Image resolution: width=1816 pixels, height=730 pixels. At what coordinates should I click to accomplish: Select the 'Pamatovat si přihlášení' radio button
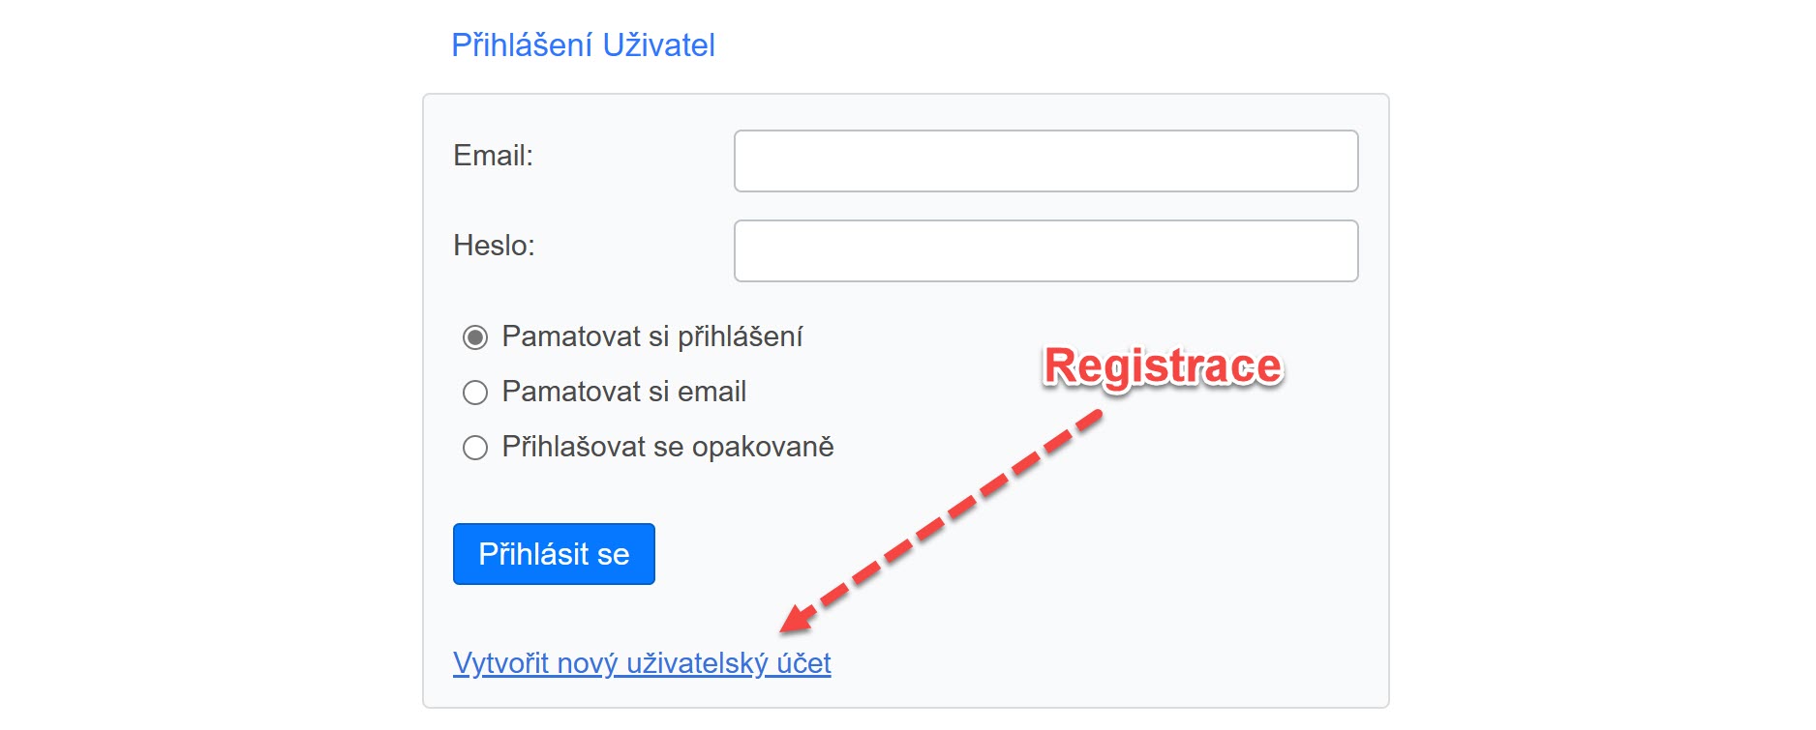475,337
